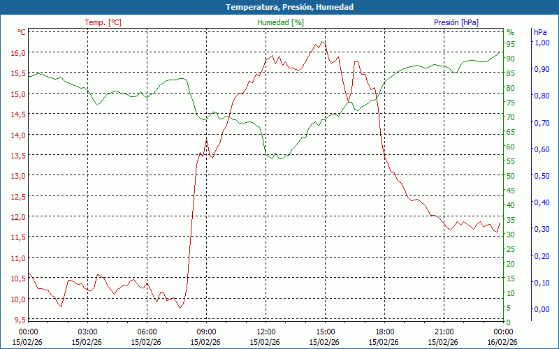Select the green Humedad [%] legend label
559x349 pixels.
[280, 22]
